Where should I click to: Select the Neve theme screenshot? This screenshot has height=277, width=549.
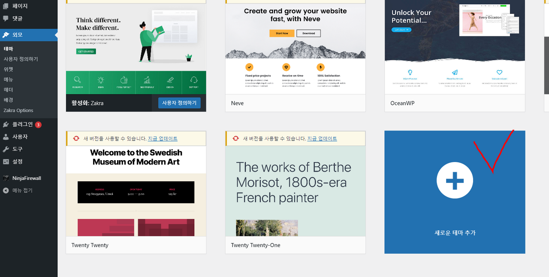[x=296, y=49]
